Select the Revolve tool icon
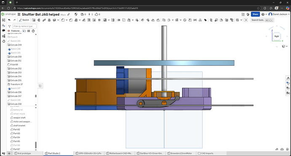The height and width of the screenshot is (156, 291). tap(39, 20)
